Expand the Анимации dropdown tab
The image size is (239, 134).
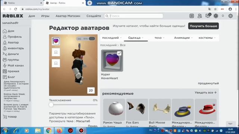(183, 38)
